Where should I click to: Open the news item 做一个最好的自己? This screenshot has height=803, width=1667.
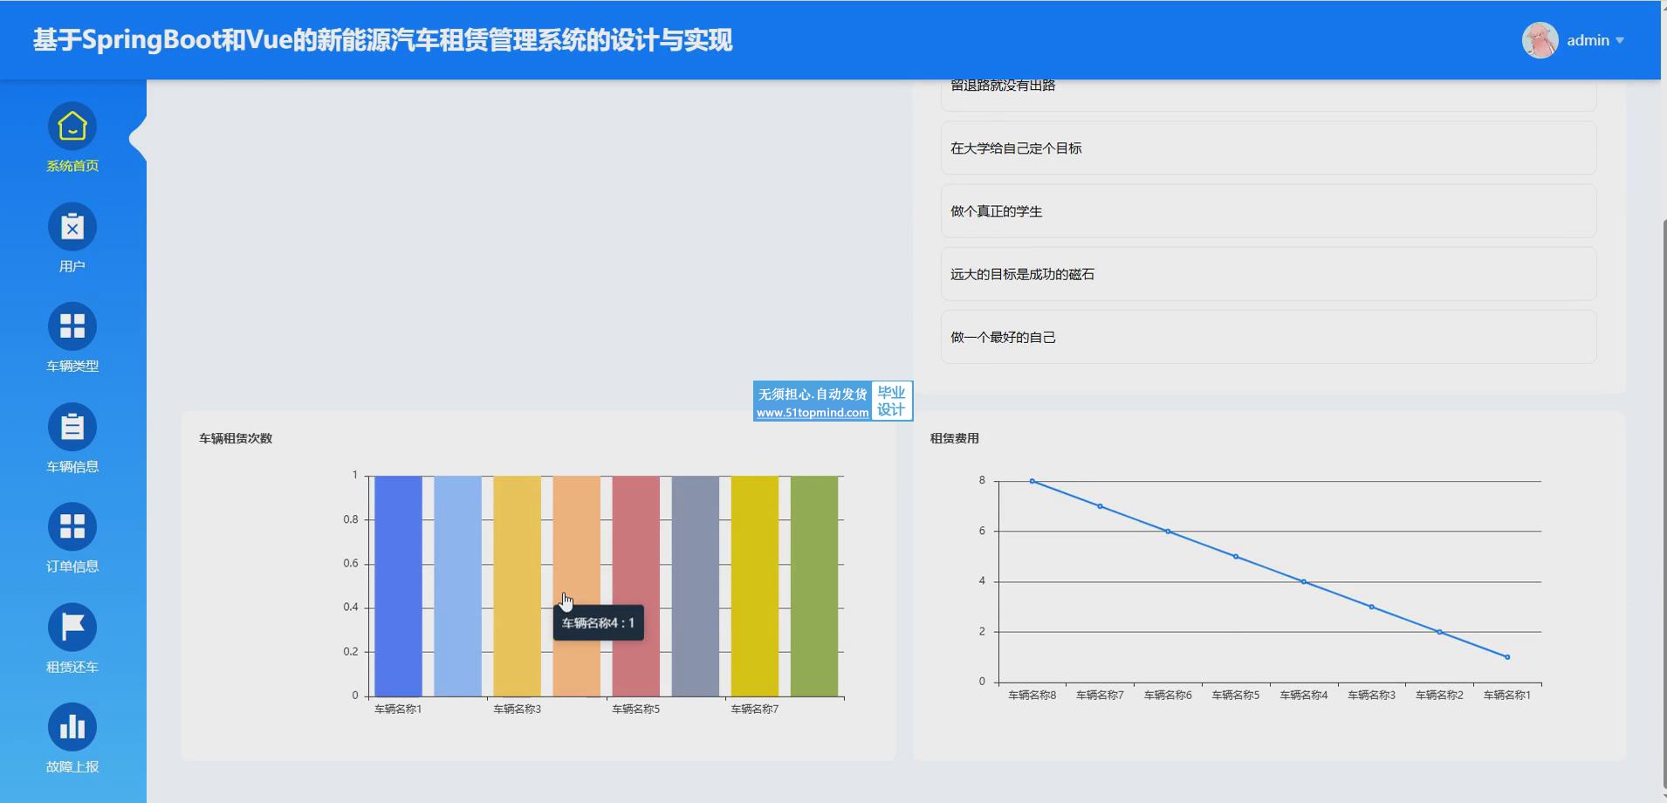[x=1267, y=337]
